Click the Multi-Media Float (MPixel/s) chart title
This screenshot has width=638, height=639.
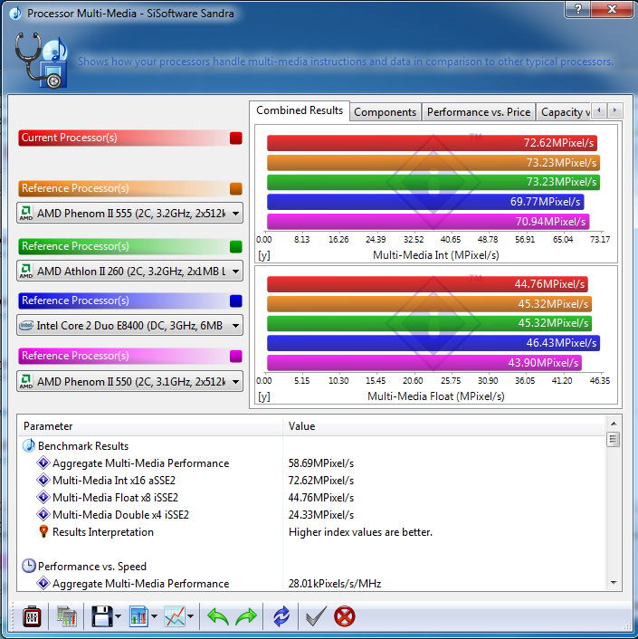point(436,396)
